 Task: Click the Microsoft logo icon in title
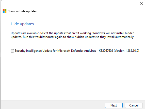[5, 11]
